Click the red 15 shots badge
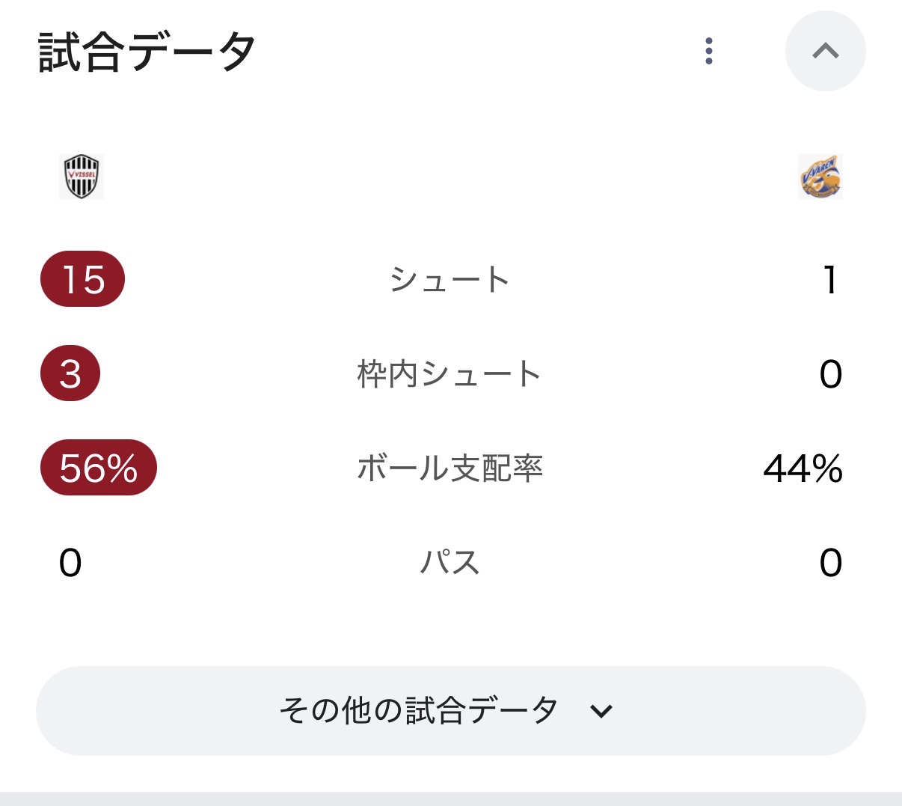 point(82,279)
